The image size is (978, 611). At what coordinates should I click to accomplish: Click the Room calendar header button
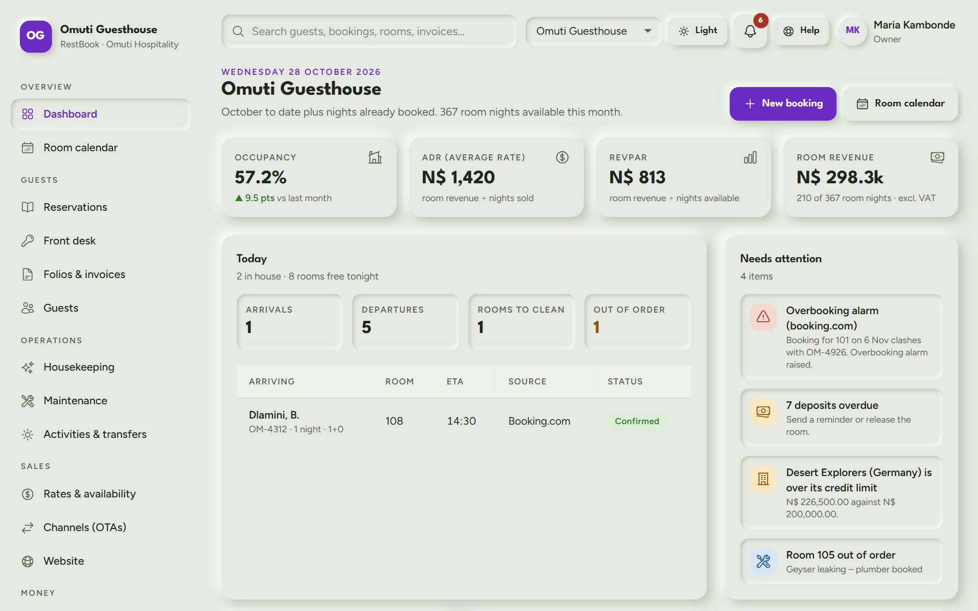(901, 104)
